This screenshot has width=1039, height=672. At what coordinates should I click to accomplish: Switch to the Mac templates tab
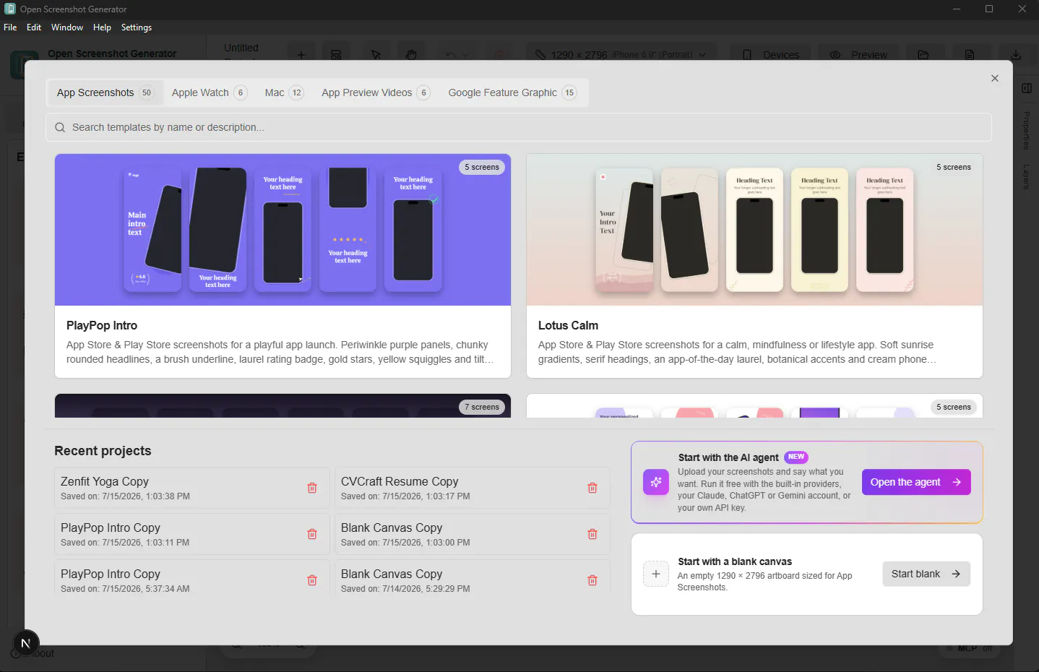[284, 92]
